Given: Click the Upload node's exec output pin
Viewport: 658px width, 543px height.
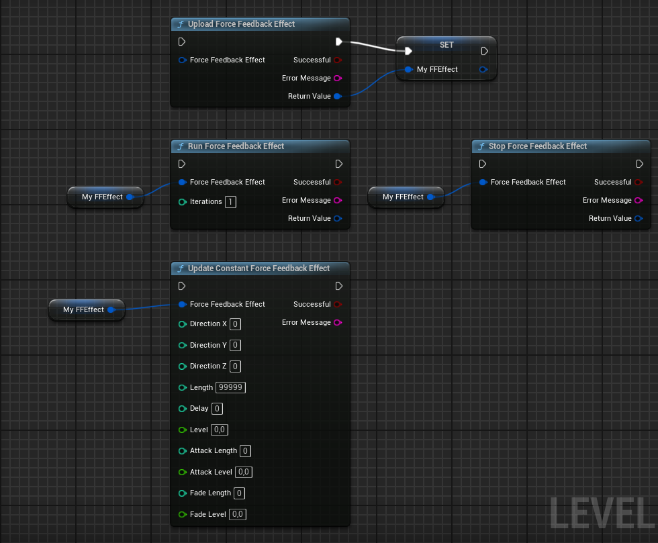Looking at the screenshot, I should coord(339,42).
